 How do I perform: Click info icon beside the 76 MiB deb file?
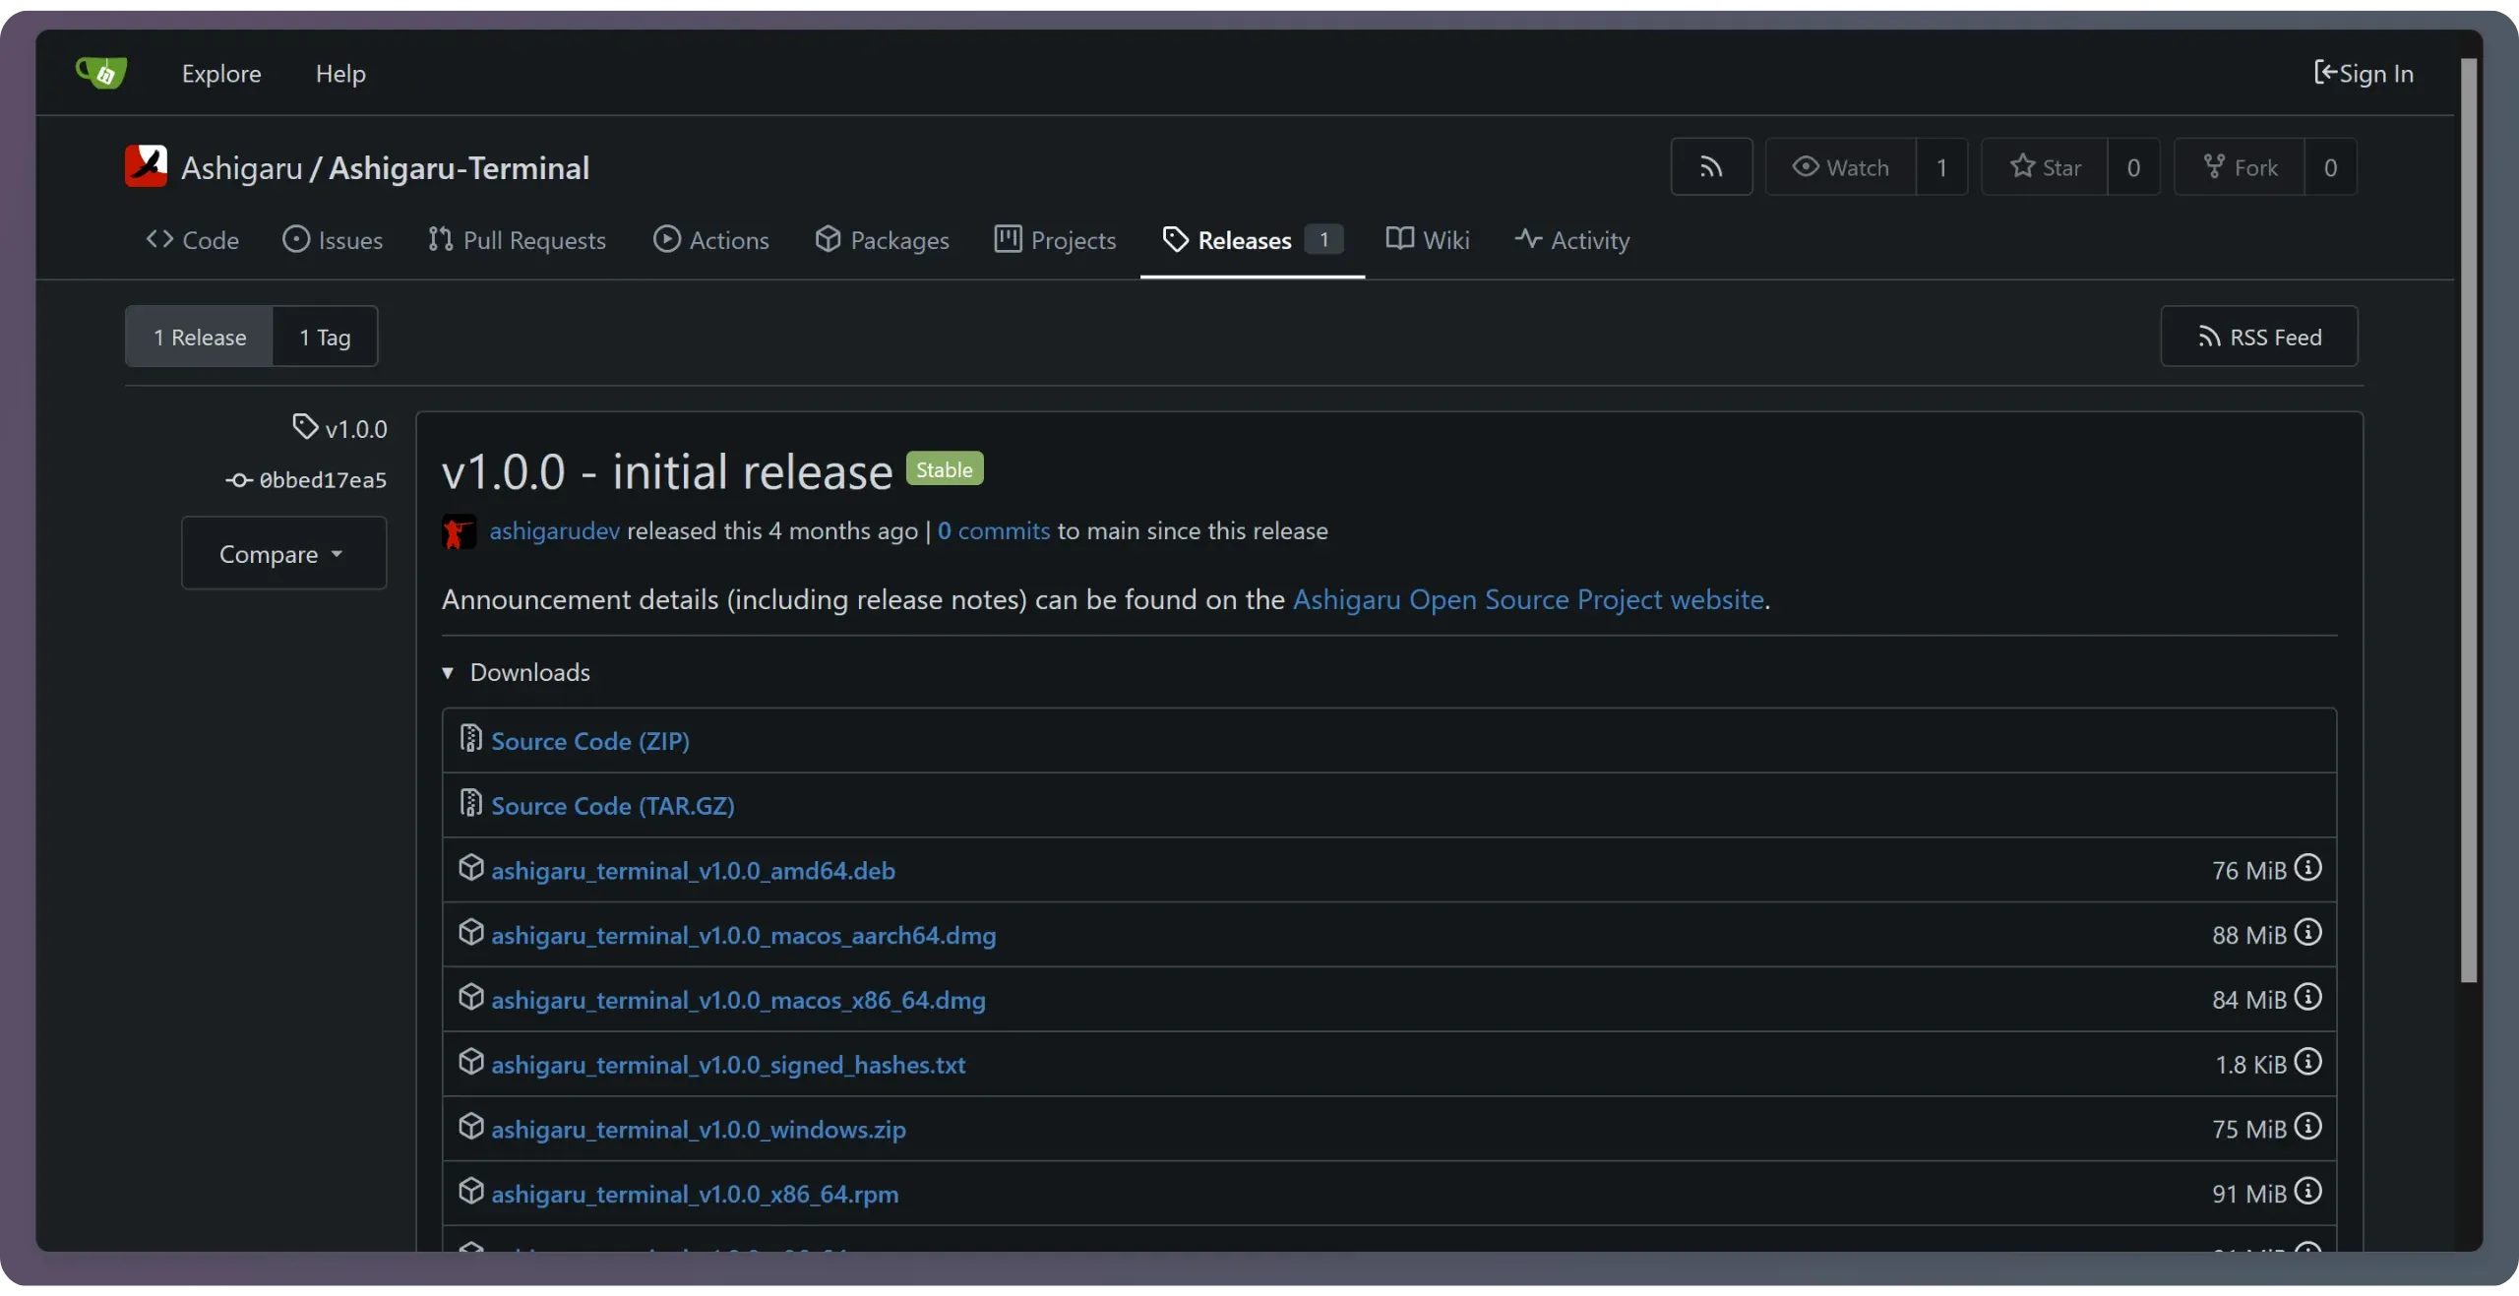(2307, 868)
